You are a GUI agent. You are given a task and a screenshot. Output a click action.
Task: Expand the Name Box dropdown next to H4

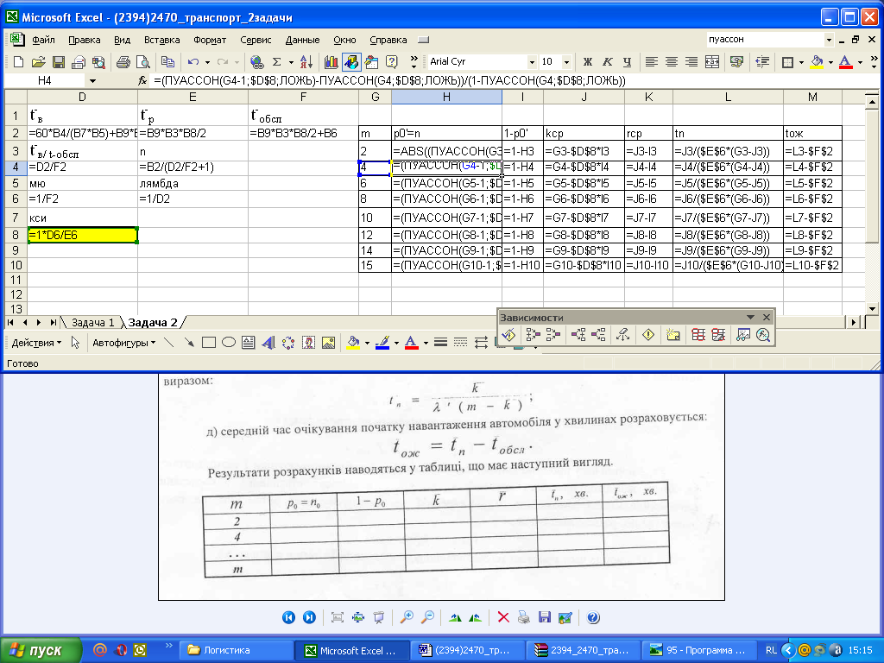tap(92, 80)
